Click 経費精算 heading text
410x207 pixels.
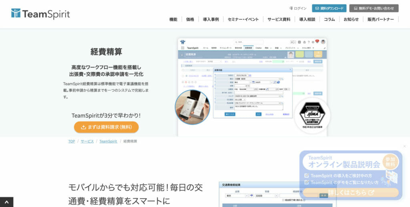[x=107, y=52]
